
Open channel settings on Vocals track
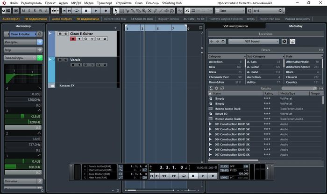(85, 65)
